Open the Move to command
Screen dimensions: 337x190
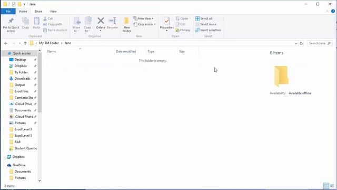(x=76, y=25)
